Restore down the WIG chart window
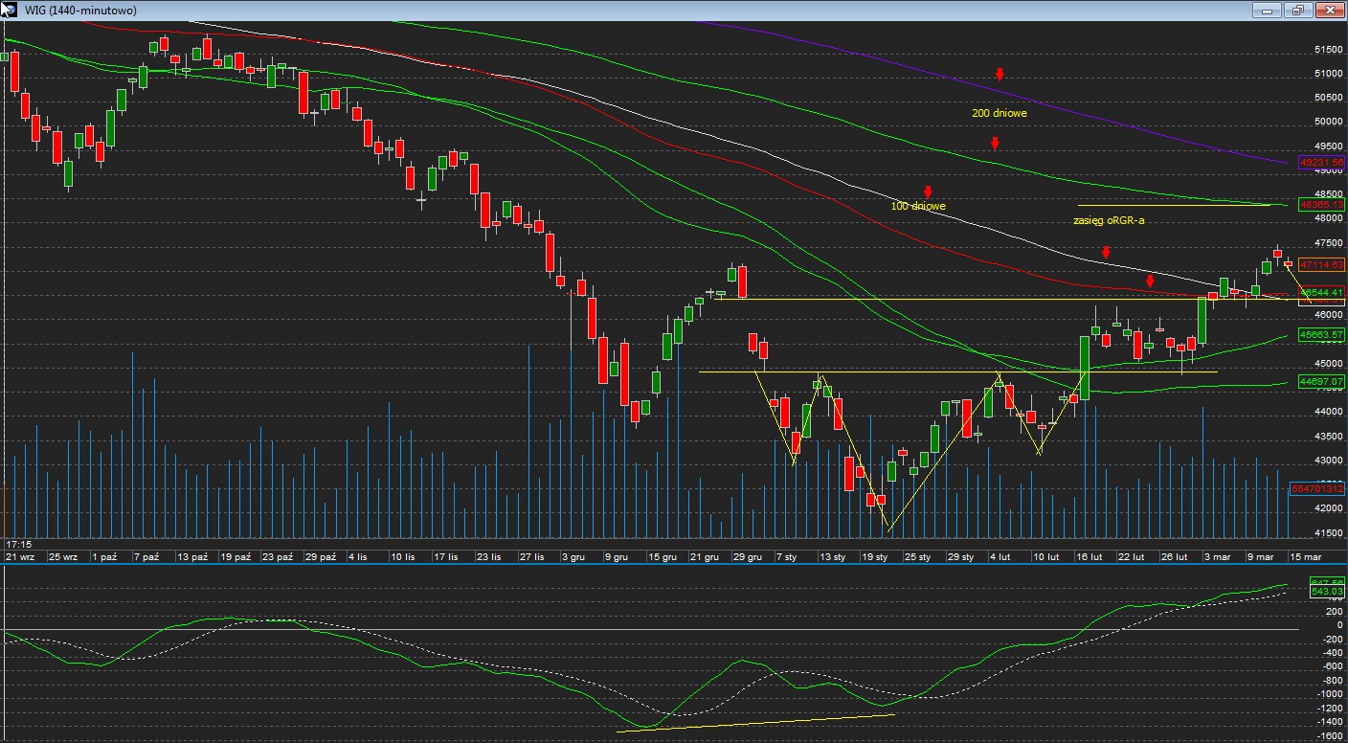This screenshot has width=1348, height=743. (x=1297, y=10)
